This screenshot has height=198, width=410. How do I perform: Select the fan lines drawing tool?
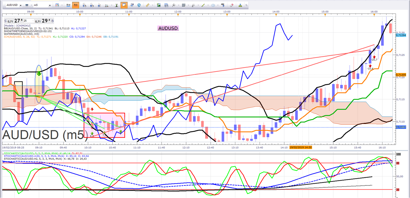click(x=193, y=5)
